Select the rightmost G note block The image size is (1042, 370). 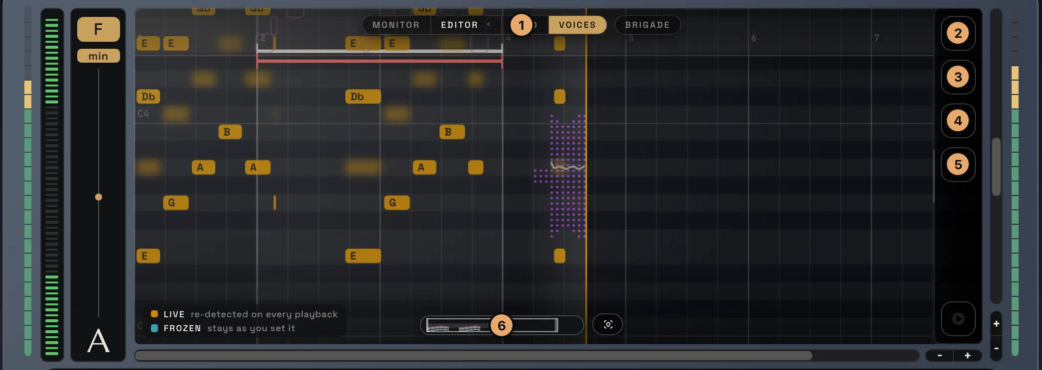[397, 202]
